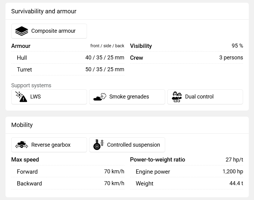
Task: Click the Turret armour values row
Action: point(68,69)
